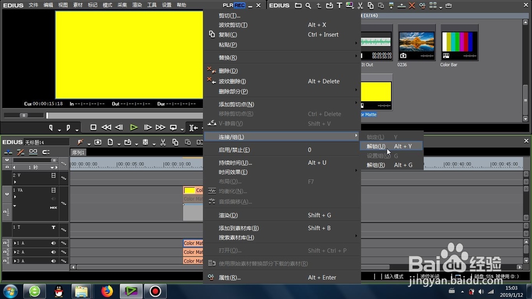The image size is (532, 299).
Task: Click the fast forward button
Action: point(161,127)
